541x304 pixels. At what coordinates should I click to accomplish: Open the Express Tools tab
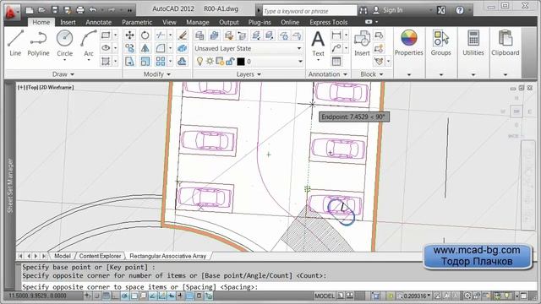point(329,22)
